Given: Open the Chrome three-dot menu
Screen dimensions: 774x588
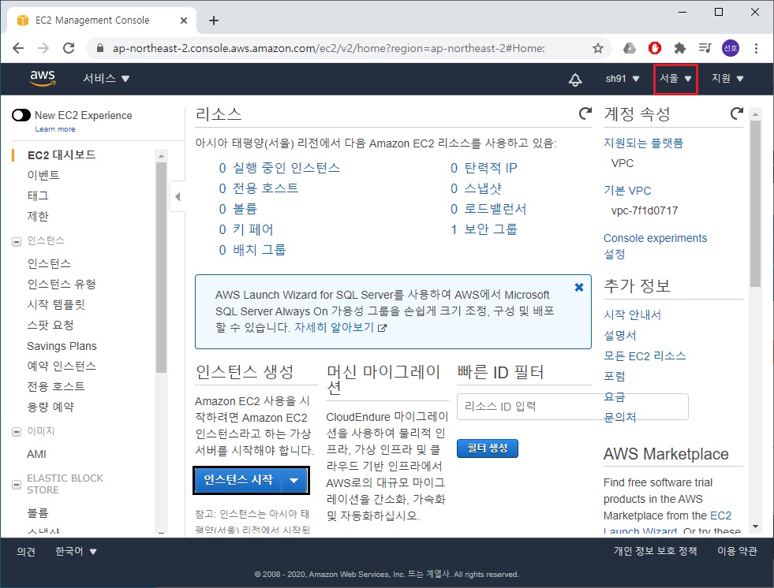Looking at the screenshot, I should point(756,48).
